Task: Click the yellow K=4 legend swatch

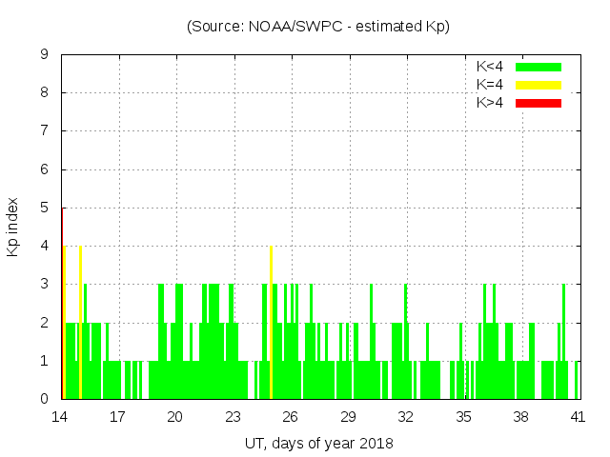Action: [x=539, y=85]
